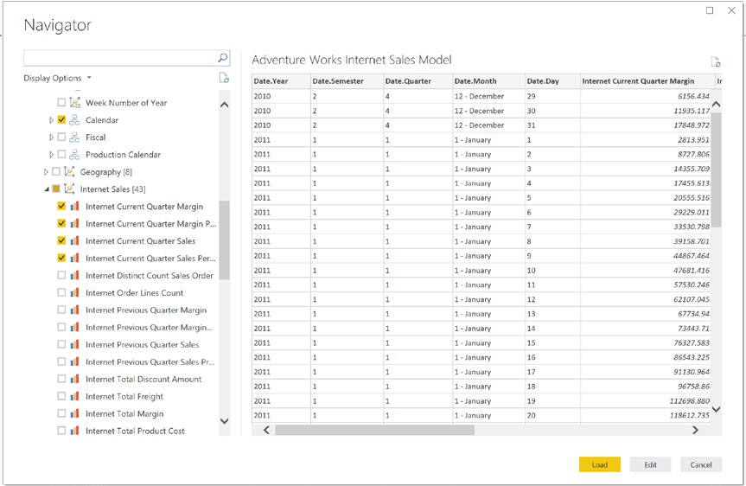Viewport: 746px width, 486px height.
Task: Click the preview horizontal scrollbar thumb
Action: click(x=374, y=430)
